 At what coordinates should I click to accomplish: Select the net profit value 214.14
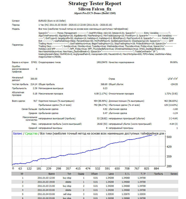34,84
